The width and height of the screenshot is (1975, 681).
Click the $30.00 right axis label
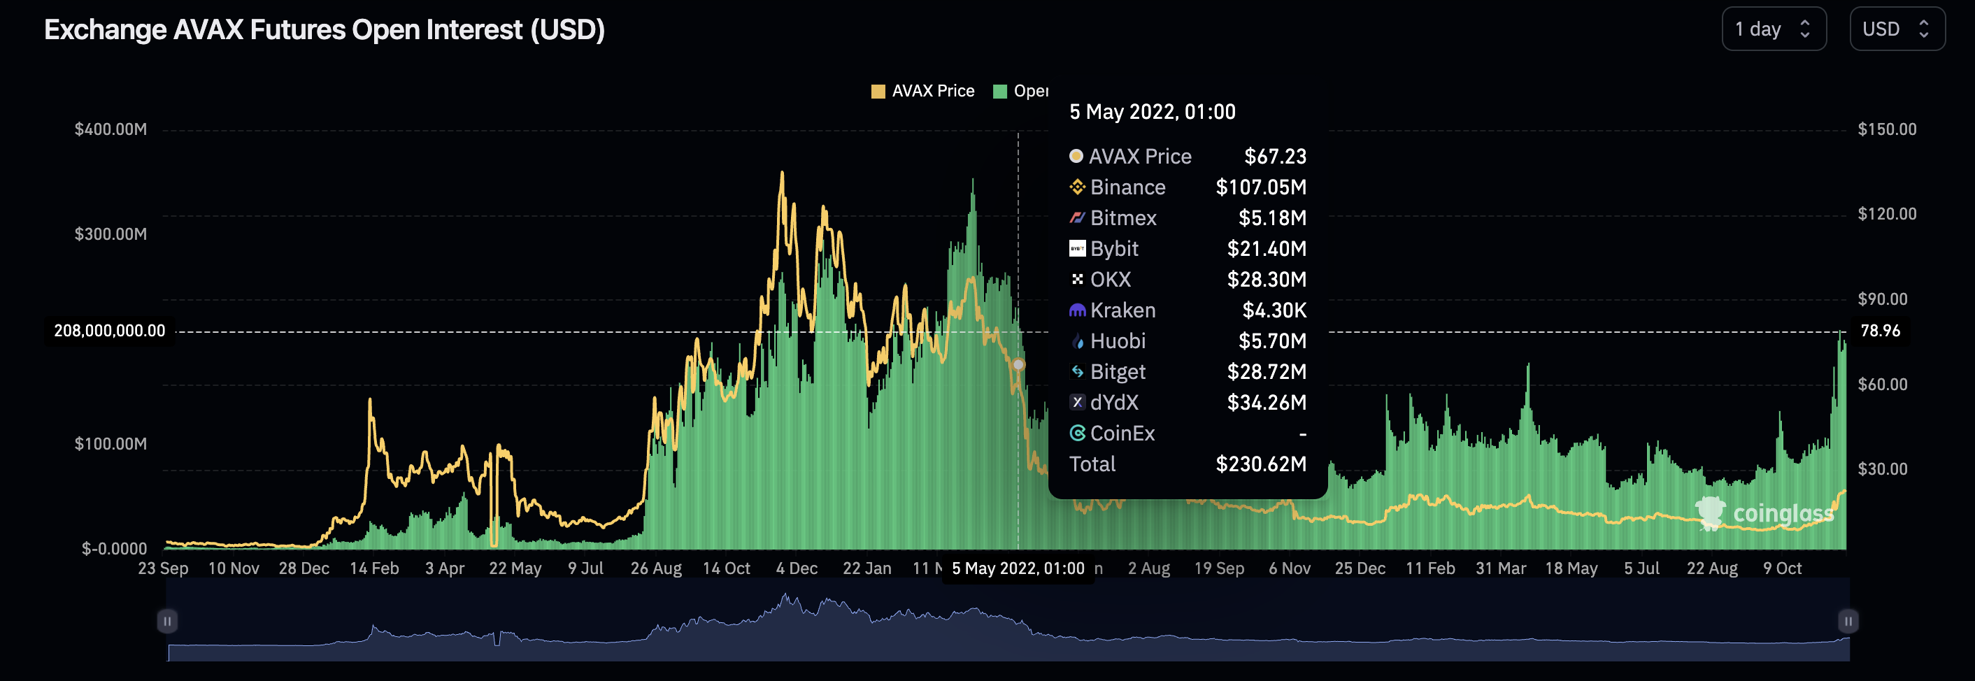1882,468
